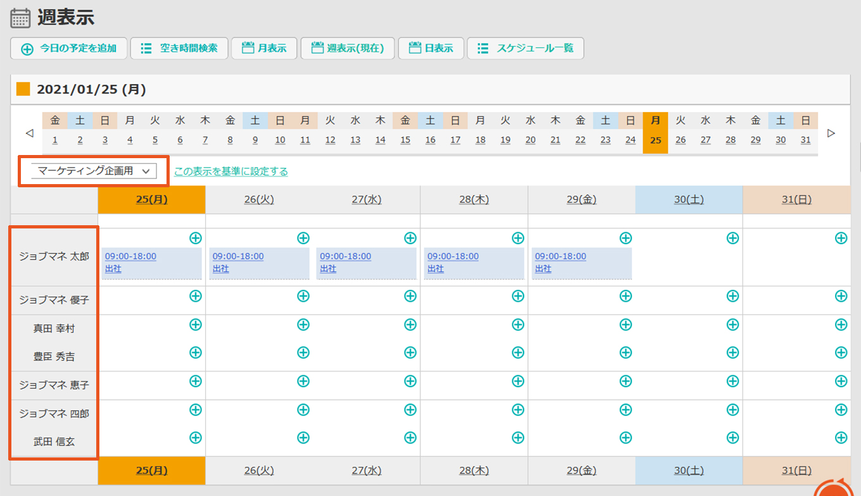Image resolution: width=861 pixels, height=496 pixels.
Task: Add schedule for ジョブマネ 優子 on 28(木)
Action: (x=518, y=295)
